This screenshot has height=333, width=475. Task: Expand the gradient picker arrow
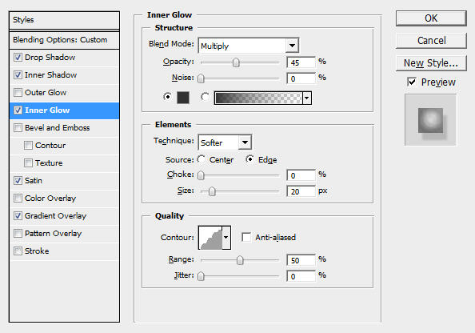(x=307, y=98)
